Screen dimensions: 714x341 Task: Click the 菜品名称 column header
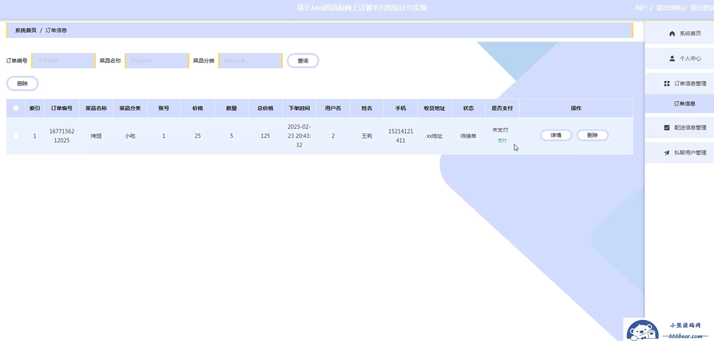96,108
